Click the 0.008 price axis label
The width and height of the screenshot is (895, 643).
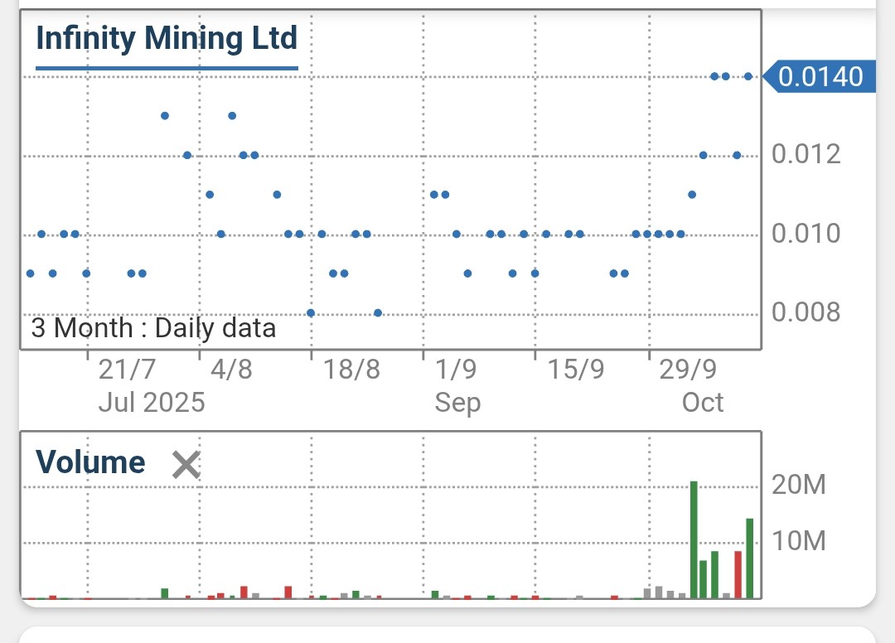(x=805, y=312)
